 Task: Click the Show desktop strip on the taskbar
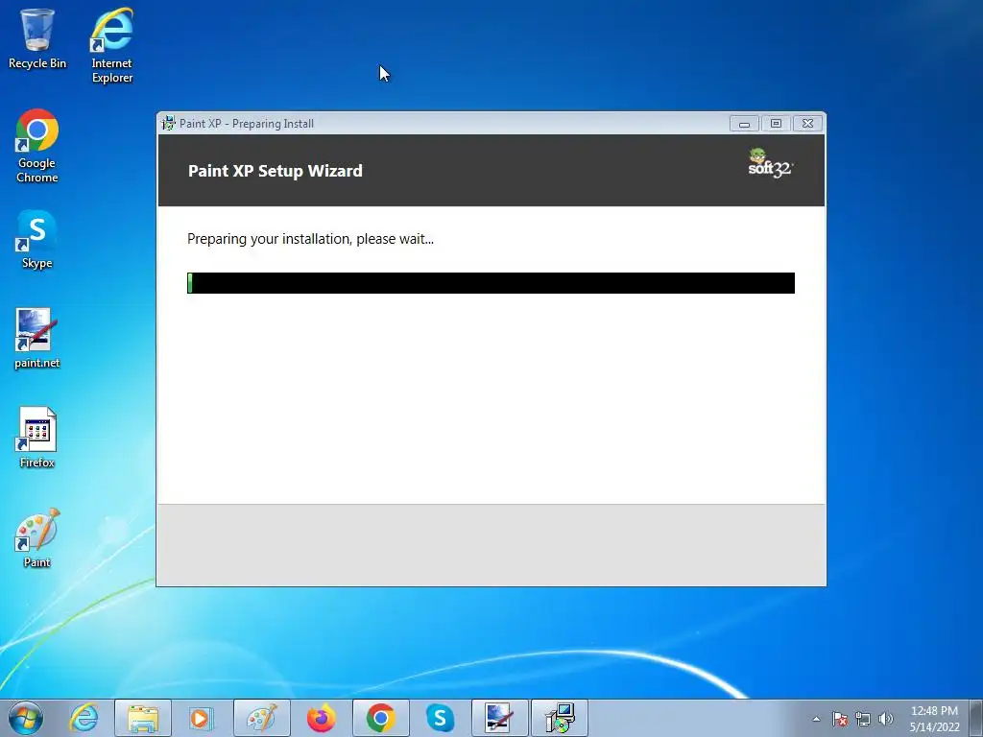976,718
